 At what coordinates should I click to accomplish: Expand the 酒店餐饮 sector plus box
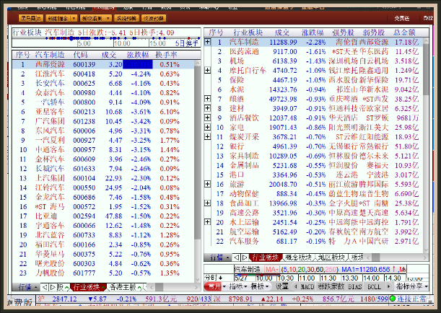[208, 118]
